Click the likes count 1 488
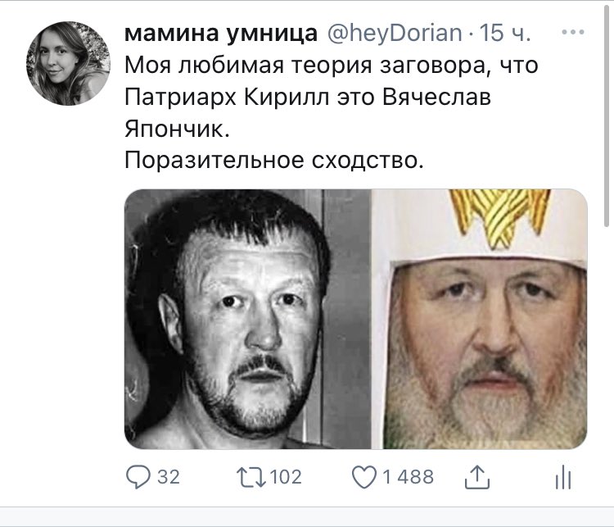614x527 pixels. click(408, 477)
